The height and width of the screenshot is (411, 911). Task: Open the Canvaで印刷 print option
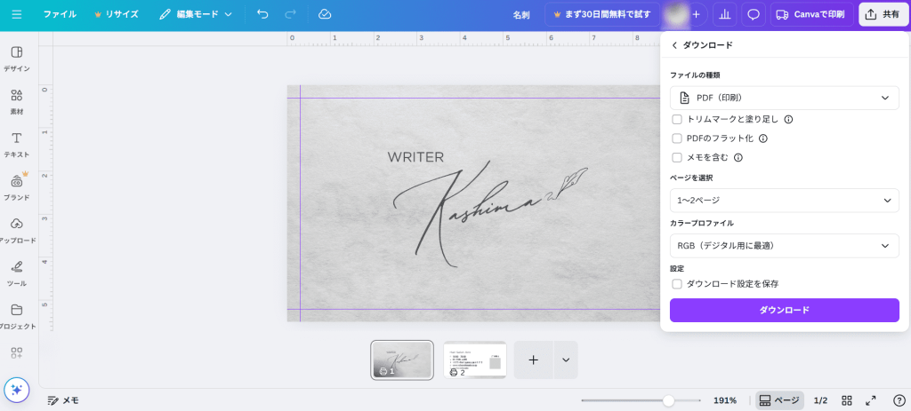click(x=811, y=14)
